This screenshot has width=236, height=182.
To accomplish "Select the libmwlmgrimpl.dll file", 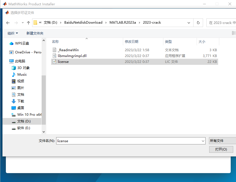I will (x=135, y=56).
